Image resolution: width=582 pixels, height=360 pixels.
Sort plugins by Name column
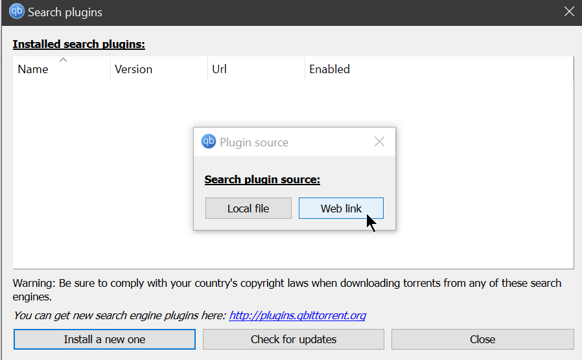pos(62,69)
